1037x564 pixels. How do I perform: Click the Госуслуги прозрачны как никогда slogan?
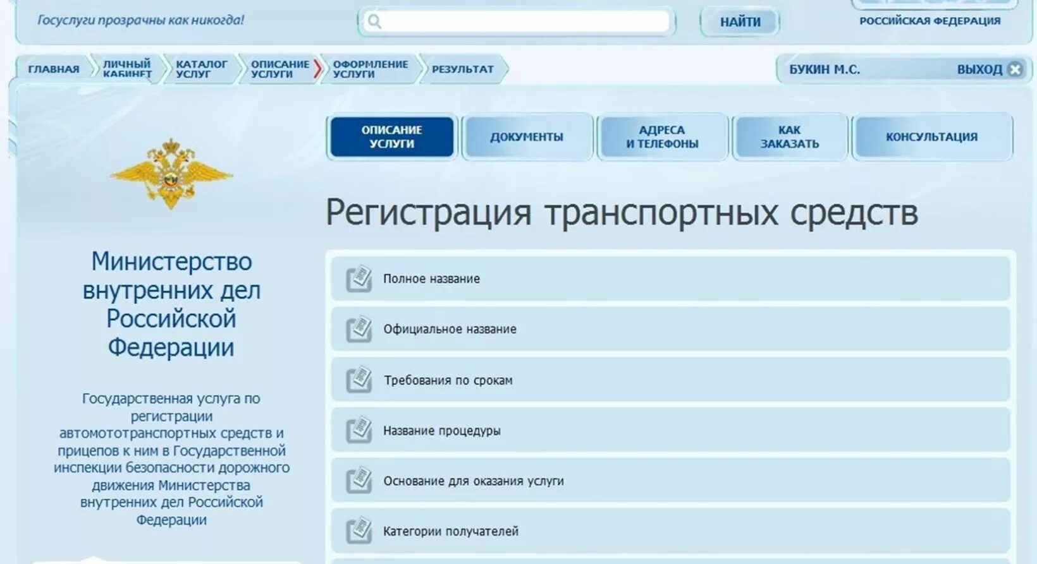tap(140, 20)
